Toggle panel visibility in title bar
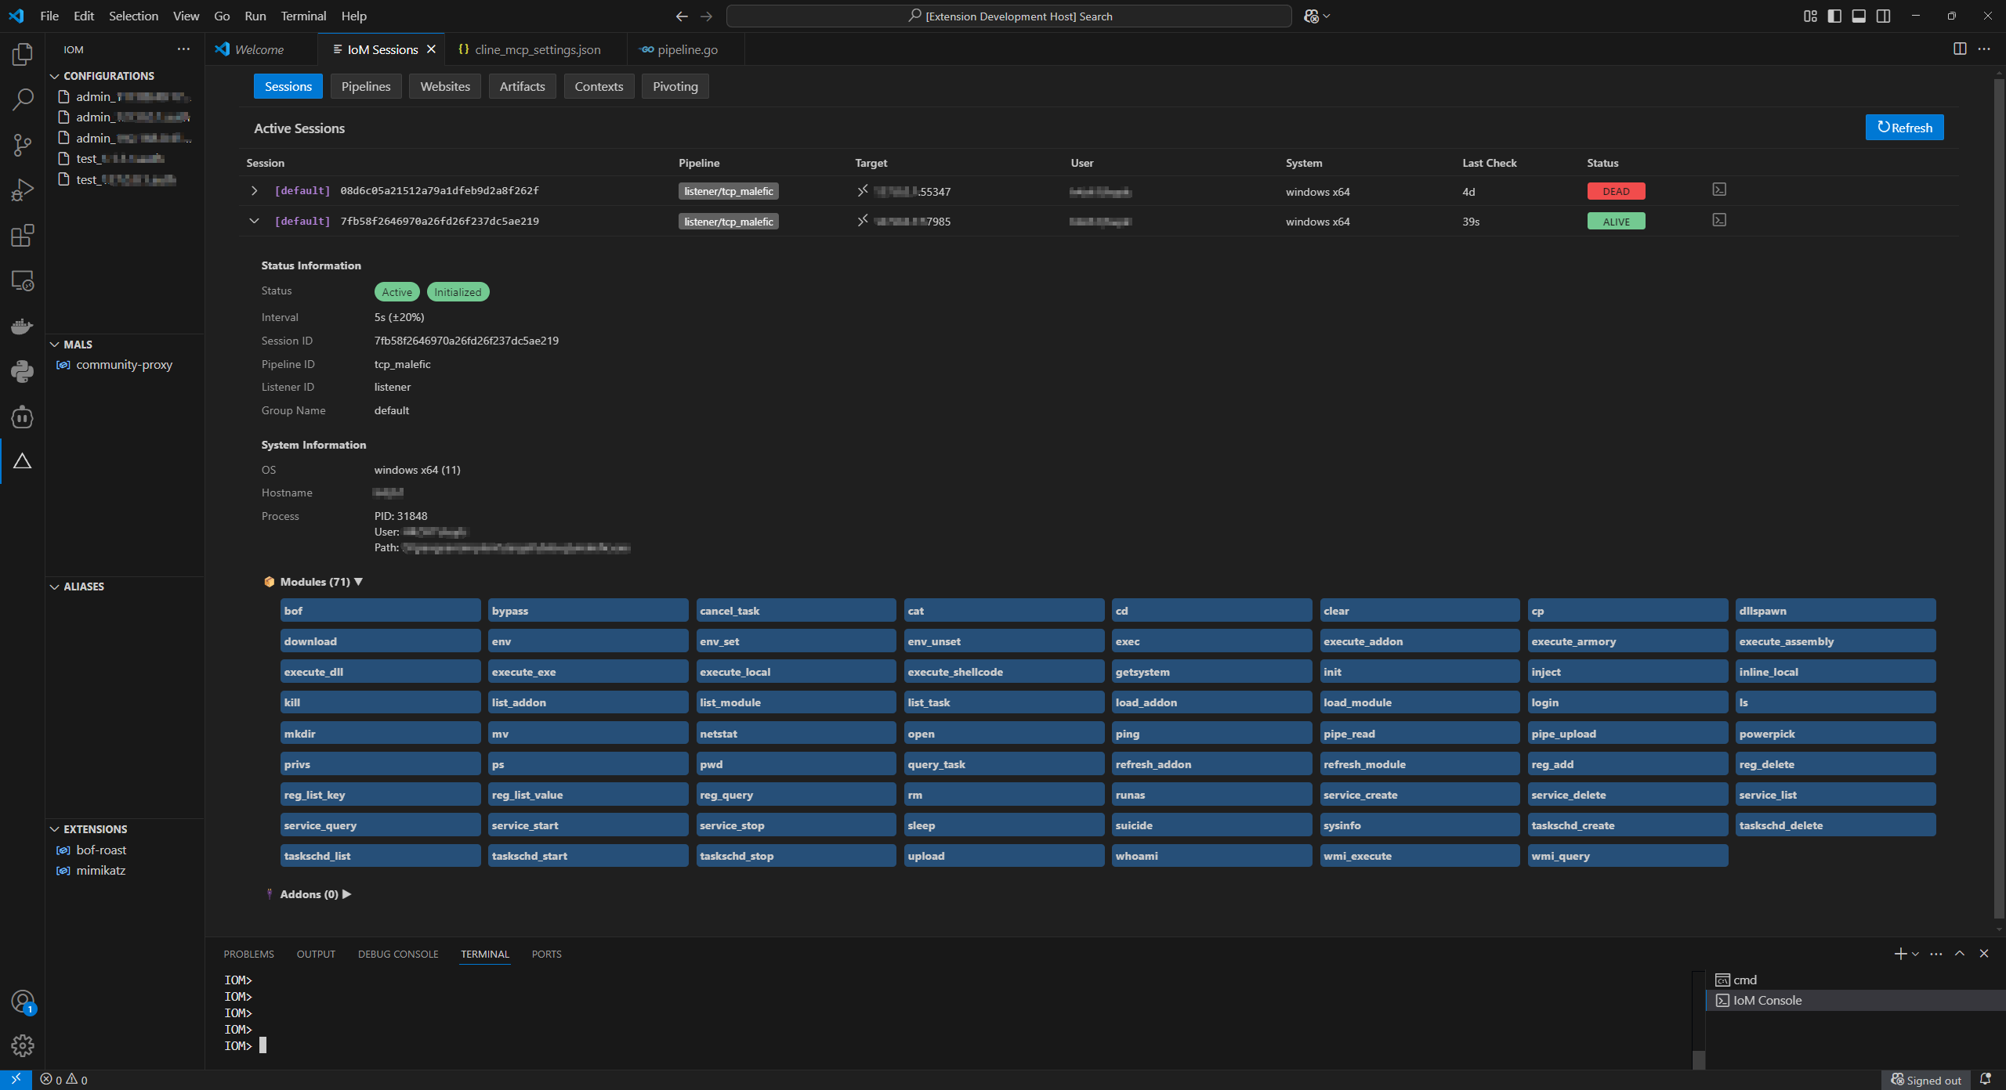 (1859, 16)
